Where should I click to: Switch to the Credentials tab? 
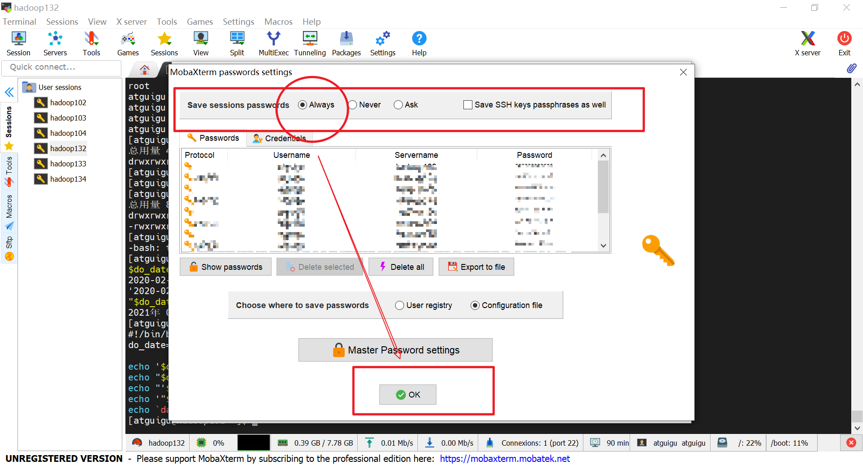tap(279, 139)
